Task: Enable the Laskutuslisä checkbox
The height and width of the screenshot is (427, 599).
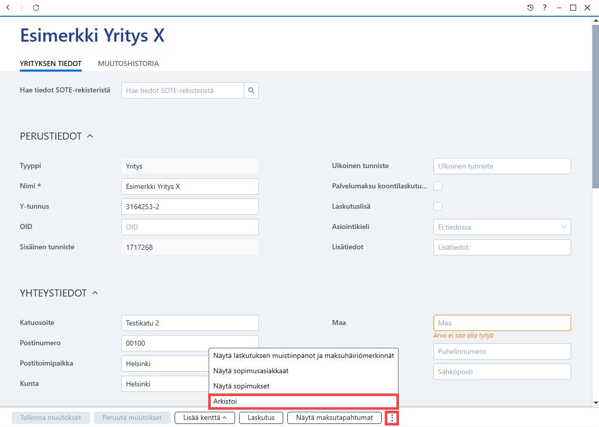Action: (438, 207)
